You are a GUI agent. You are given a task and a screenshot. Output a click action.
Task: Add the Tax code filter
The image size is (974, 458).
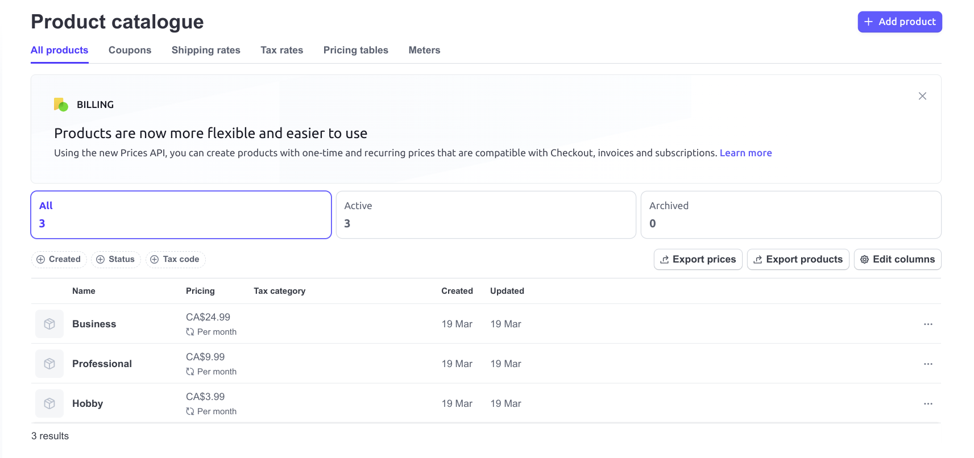175,259
